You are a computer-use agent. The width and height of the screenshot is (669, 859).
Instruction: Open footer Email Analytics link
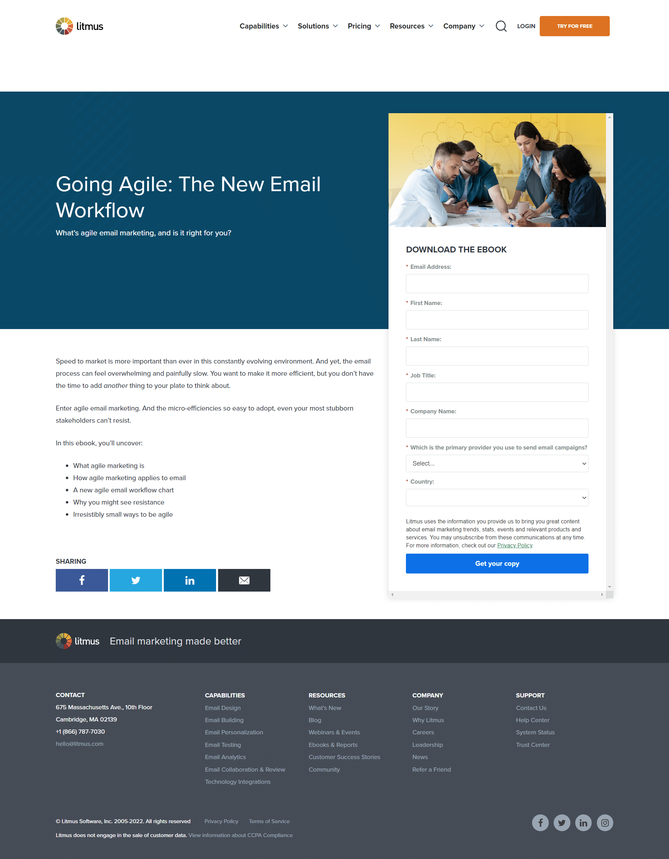click(225, 757)
